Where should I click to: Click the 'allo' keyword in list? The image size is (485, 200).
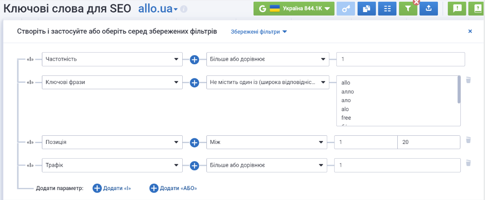(346, 83)
